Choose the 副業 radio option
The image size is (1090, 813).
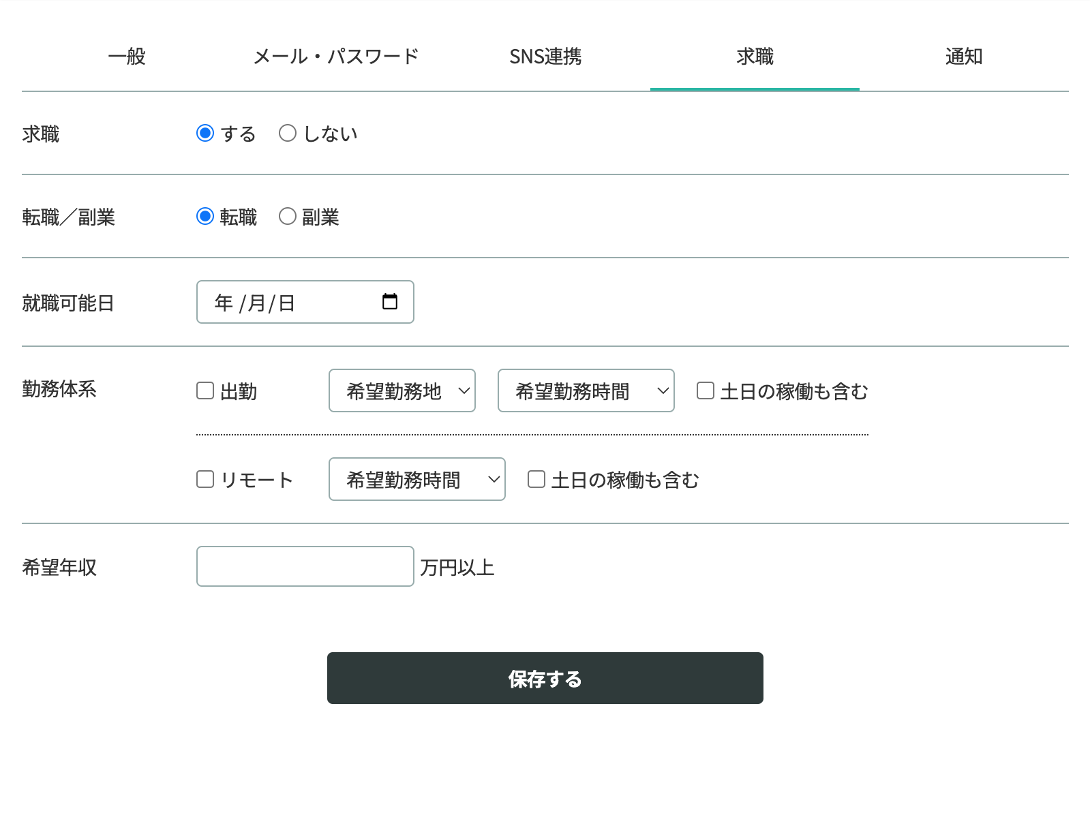pyautogui.click(x=288, y=216)
